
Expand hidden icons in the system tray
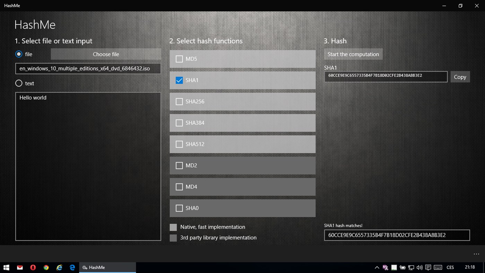pos(376,267)
